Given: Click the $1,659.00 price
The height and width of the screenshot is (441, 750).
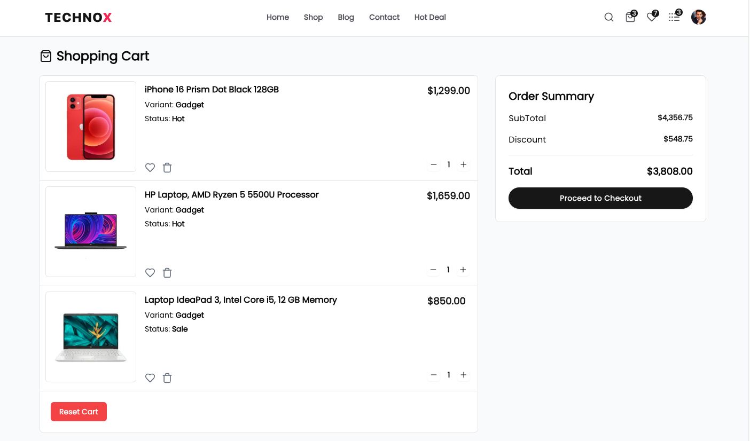Looking at the screenshot, I should tap(448, 196).
